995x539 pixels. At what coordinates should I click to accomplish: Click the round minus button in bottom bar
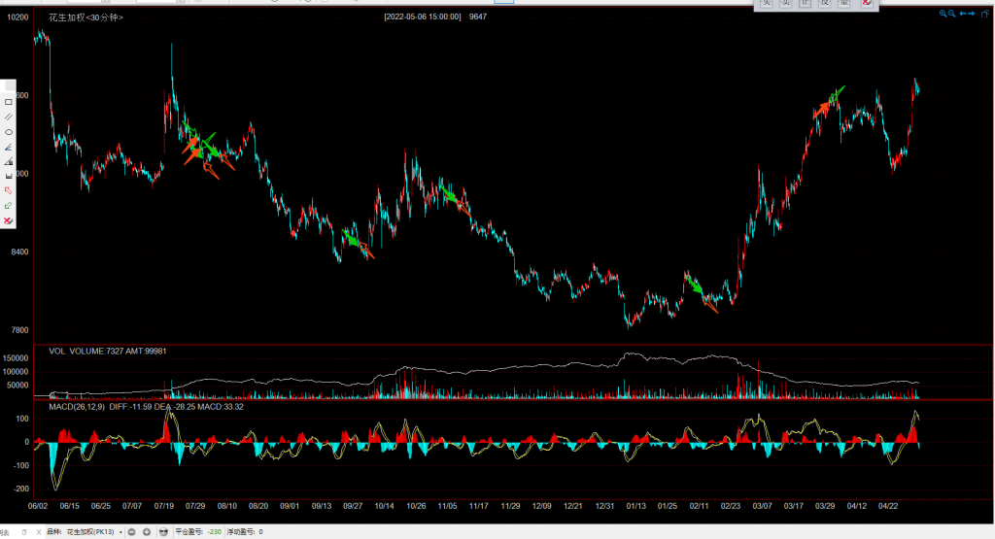click(x=132, y=532)
